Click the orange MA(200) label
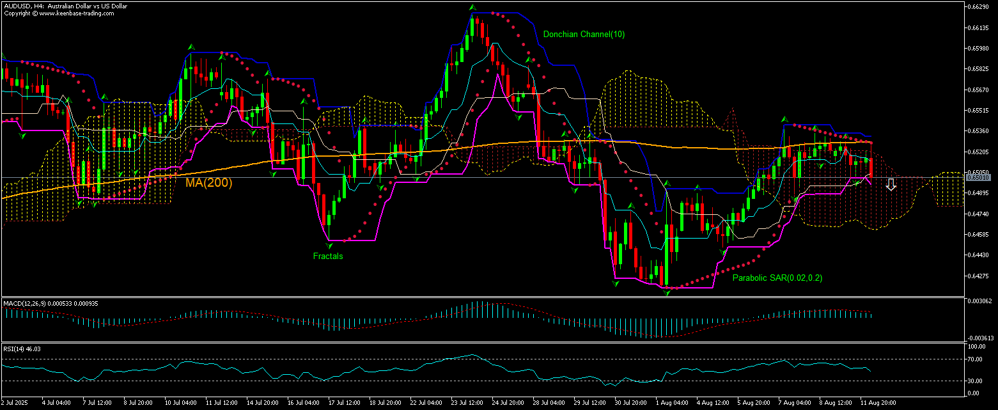 coord(208,183)
